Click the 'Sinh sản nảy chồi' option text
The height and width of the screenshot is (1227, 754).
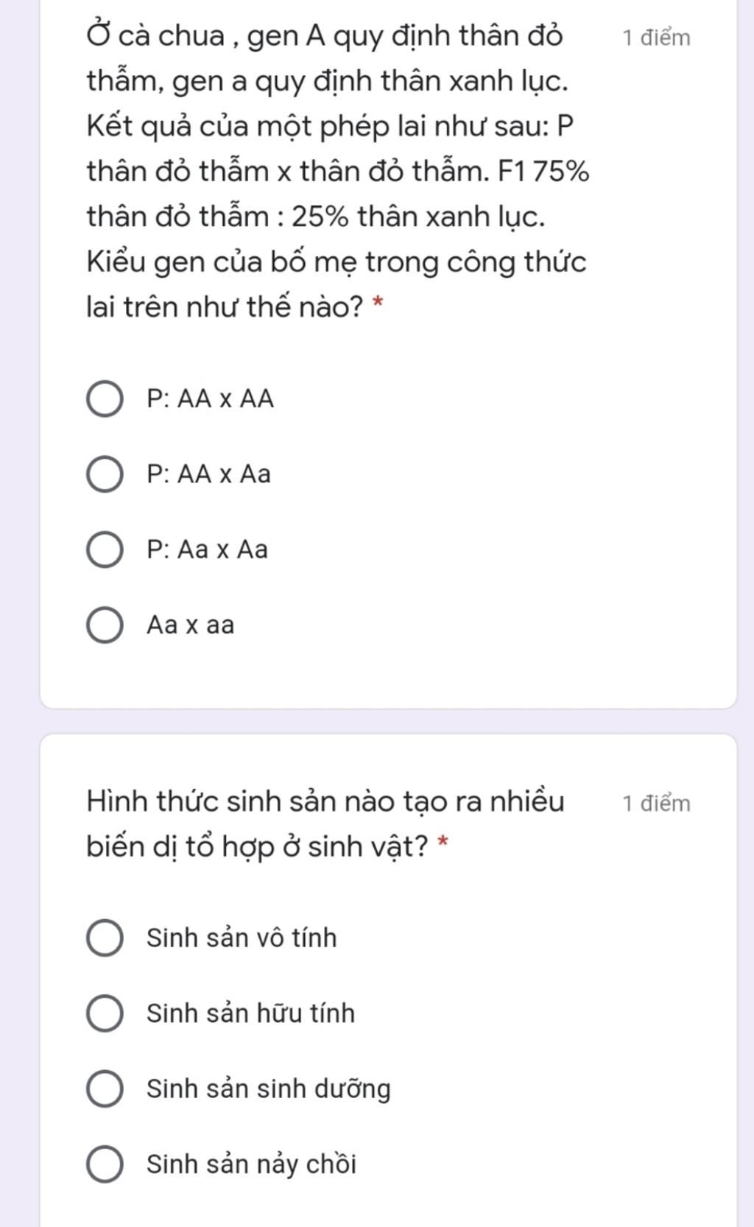click(x=251, y=1164)
